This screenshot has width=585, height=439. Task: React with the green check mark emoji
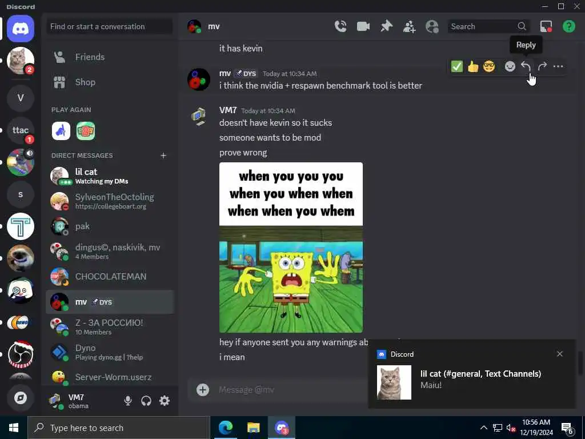456,66
